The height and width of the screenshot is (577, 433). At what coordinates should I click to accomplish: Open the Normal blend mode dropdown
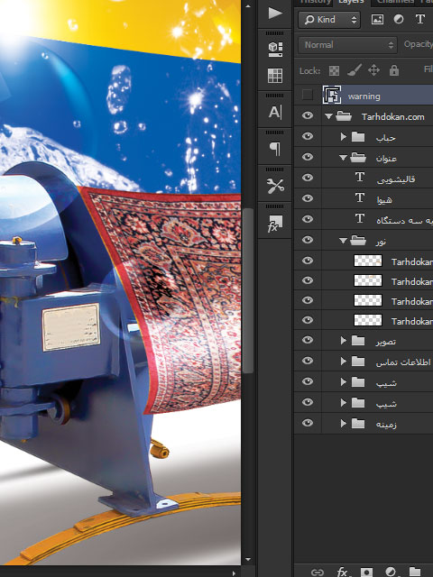pos(347,45)
